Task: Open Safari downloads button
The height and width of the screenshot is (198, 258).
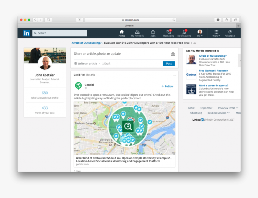Action: coord(218,20)
